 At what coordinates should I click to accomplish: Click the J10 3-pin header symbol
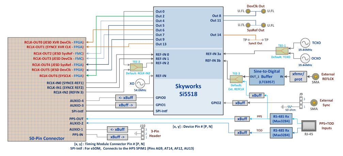tap(142, 133)
